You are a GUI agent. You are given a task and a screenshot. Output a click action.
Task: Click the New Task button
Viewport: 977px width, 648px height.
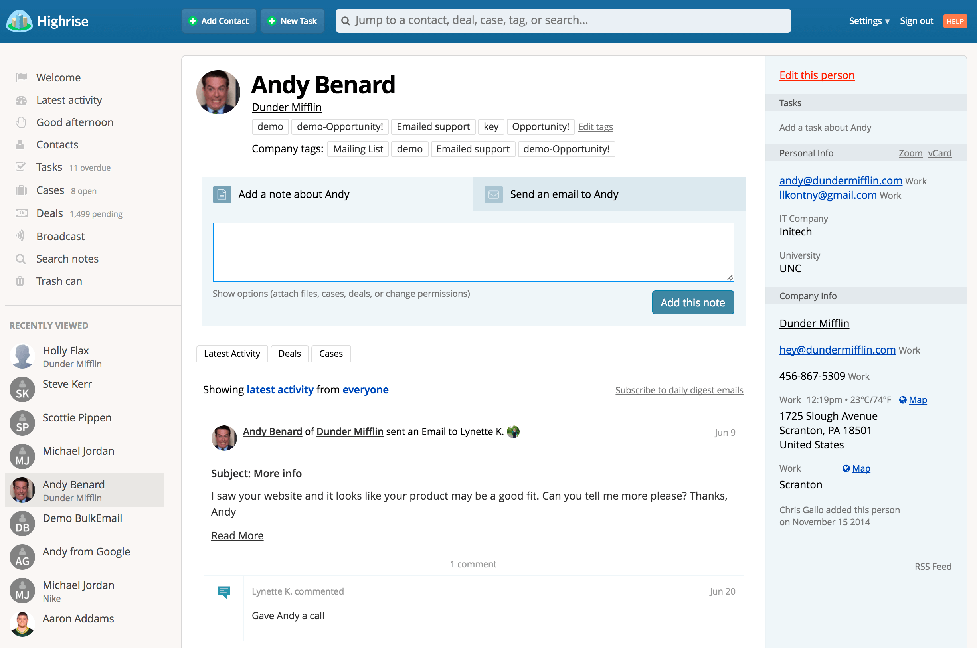coord(292,21)
